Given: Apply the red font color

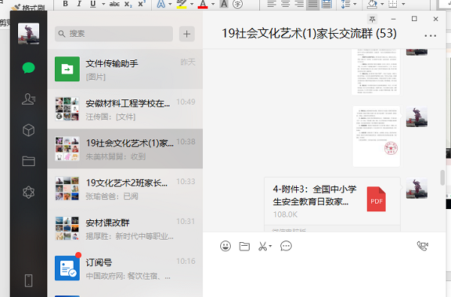Looking at the screenshot, I should 203,4.
